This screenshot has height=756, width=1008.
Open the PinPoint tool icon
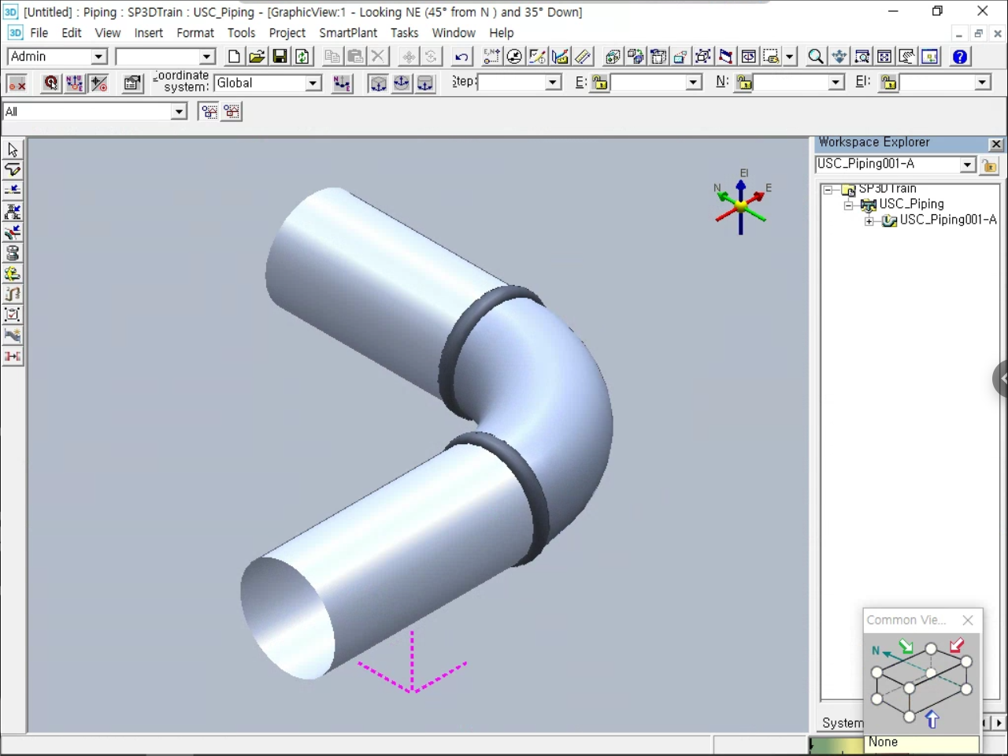(x=491, y=57)
